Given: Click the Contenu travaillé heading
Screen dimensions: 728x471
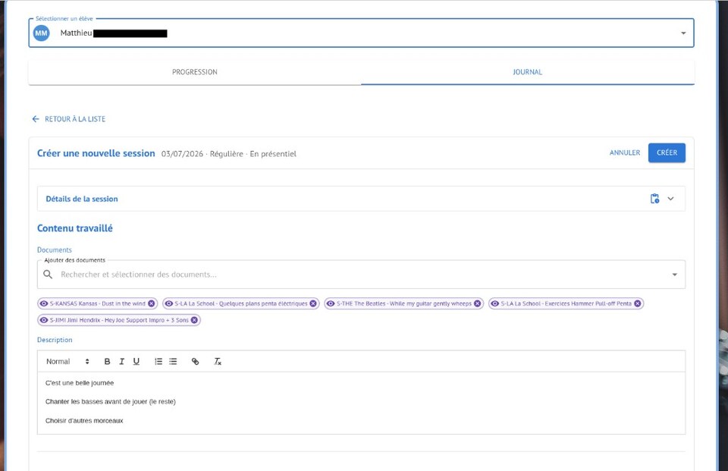Looking at the screenshot, I should pyautogui.click(x=75, y=228).
